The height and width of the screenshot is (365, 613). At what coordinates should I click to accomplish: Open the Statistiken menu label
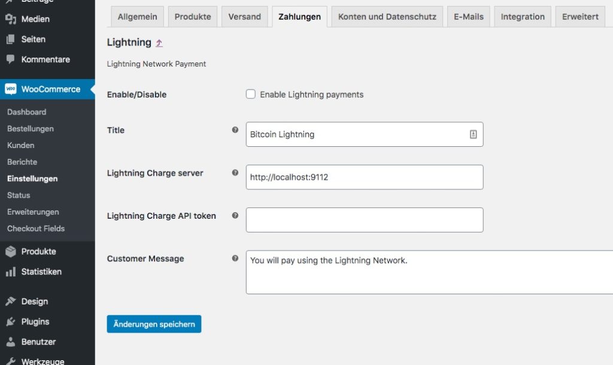[x=41, y=272]
